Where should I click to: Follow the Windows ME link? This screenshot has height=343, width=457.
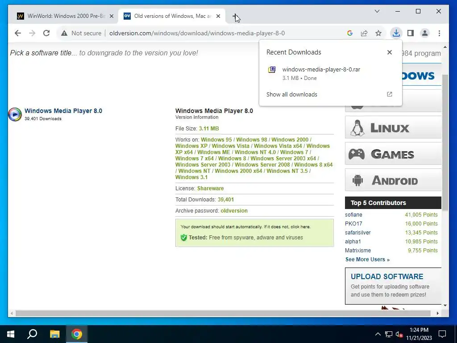click(x=214, y=152)
